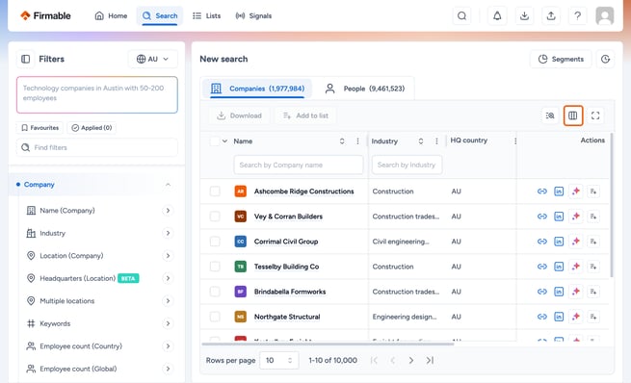Open the rows per page dropdown
This screenshot has width=631, height=383.
pos(279,361)
